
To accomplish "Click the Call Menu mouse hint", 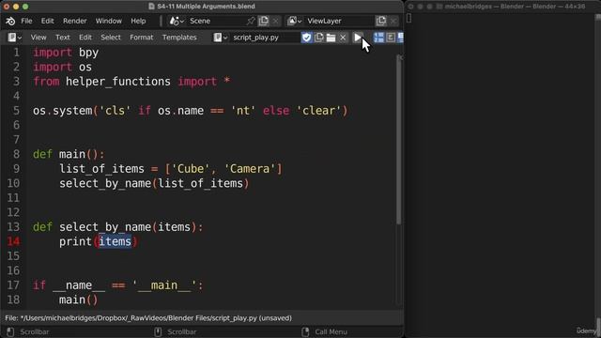I will pyautogui.click(x=325, y=331).
